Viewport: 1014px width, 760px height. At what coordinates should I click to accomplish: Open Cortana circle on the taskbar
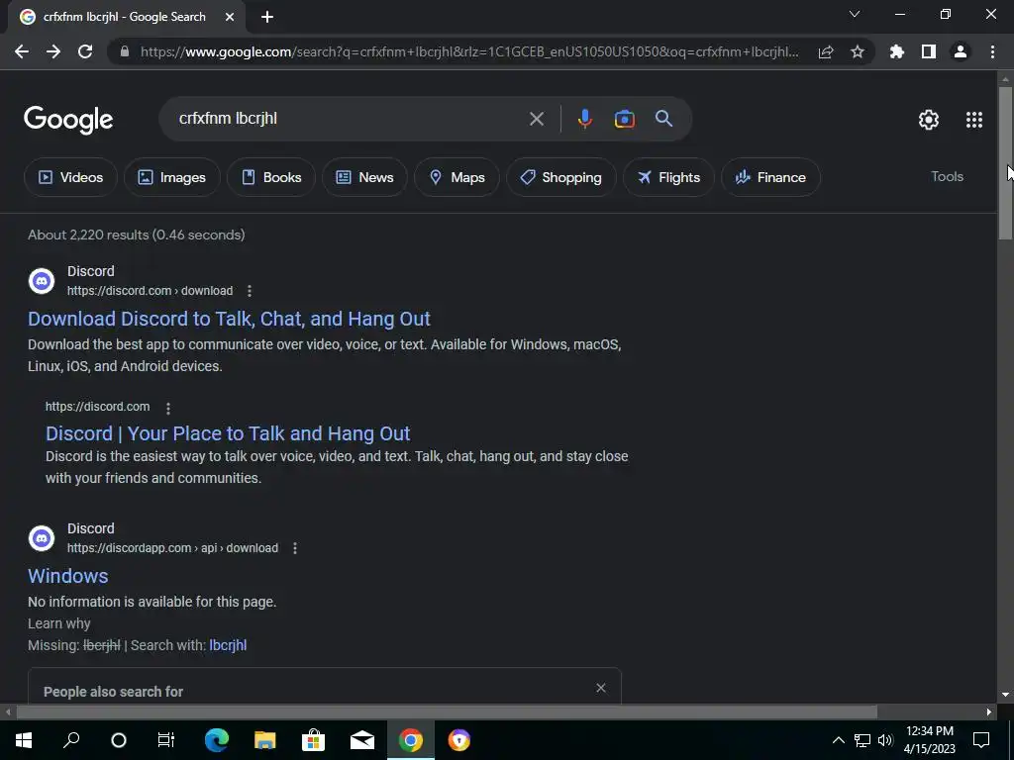119,740
